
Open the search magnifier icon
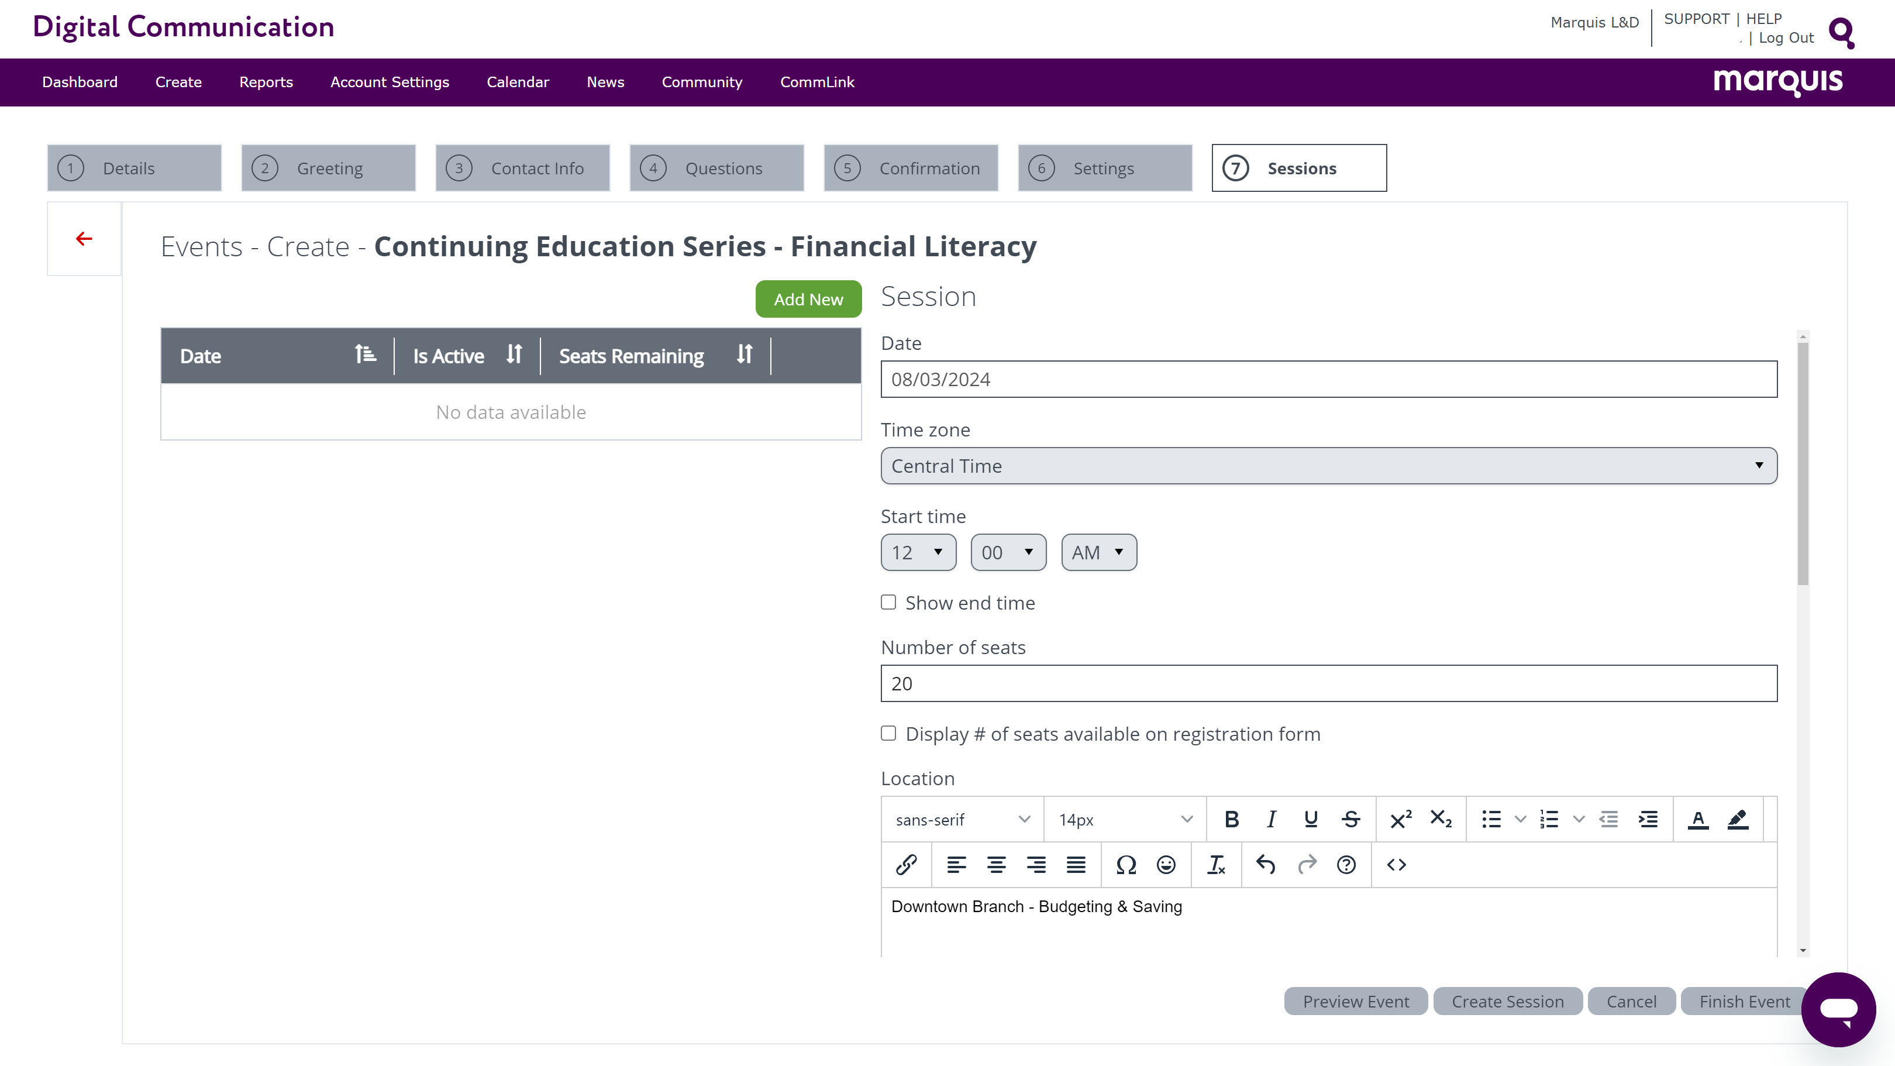pyautogui.click(x=1841, y=32)
